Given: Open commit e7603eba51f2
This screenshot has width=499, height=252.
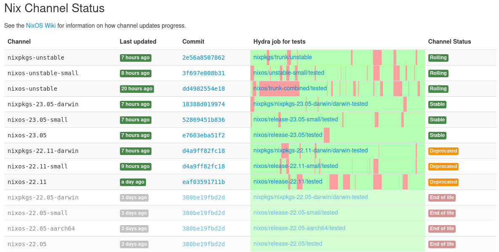Looking at the screenshot, I should tap(203, 135).
